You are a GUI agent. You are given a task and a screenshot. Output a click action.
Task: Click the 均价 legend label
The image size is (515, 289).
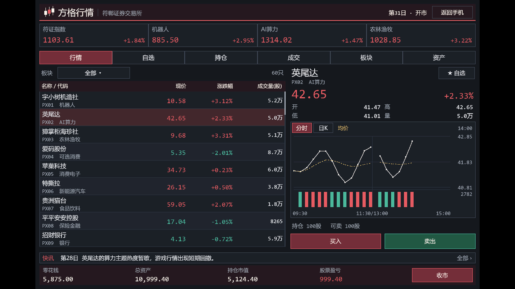(343, 128)
